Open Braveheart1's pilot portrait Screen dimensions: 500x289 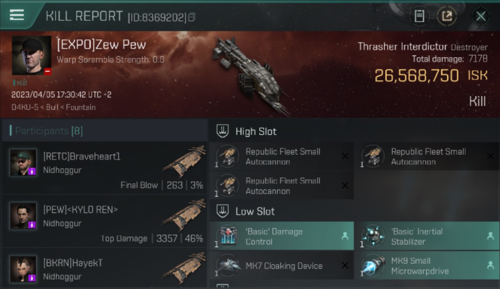point(23,163)
